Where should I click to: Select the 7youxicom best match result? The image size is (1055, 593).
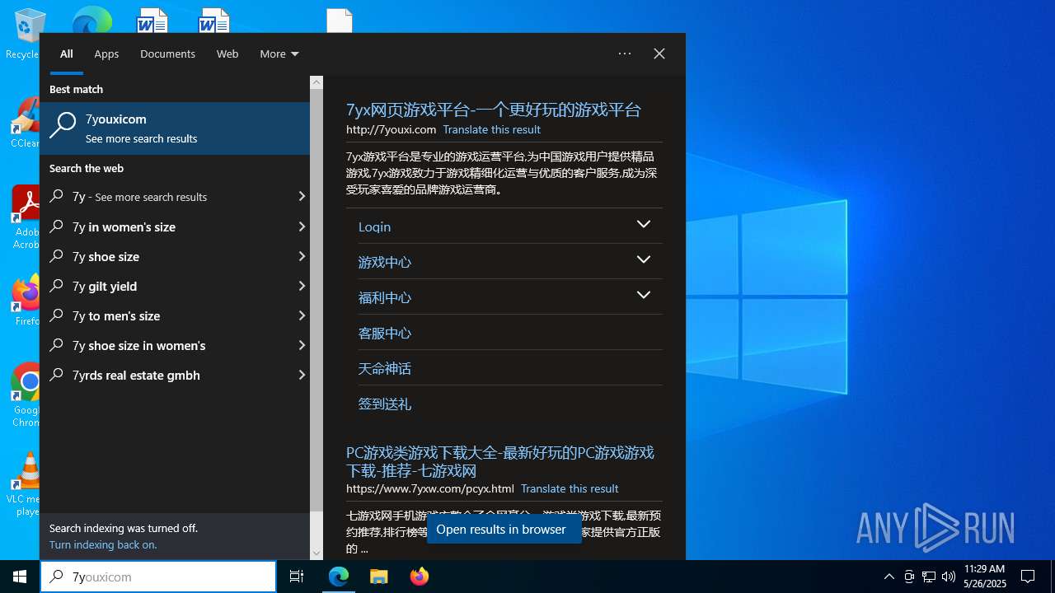click(175, 128)
